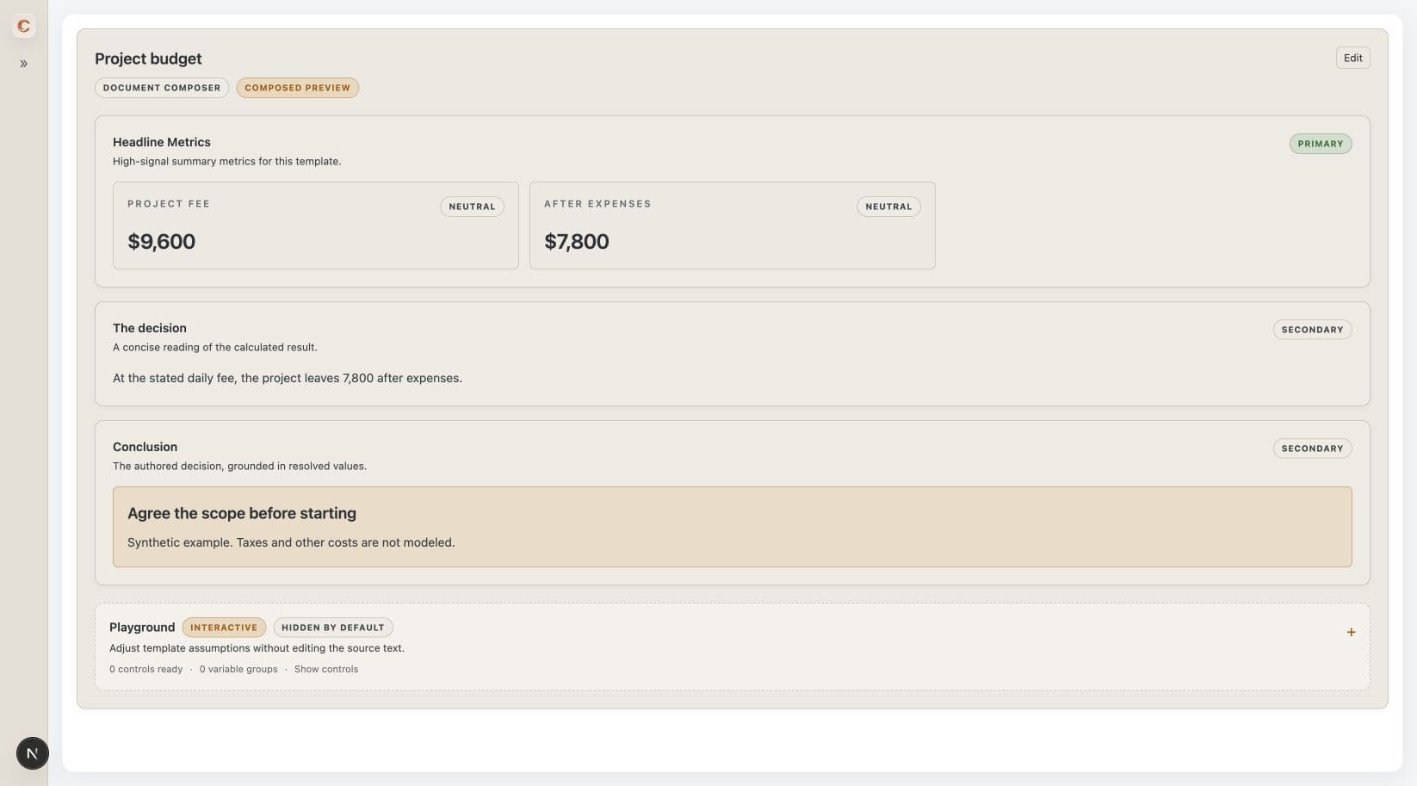
Task: Click the Neutral badge on After Expenses card
Action: click(x=888, y=207)
